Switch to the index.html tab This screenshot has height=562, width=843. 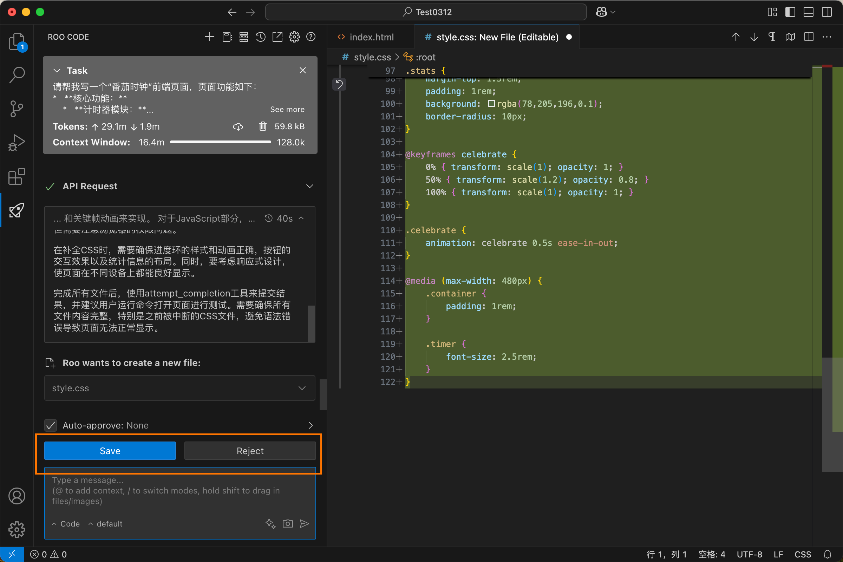(x=371, y=37)
